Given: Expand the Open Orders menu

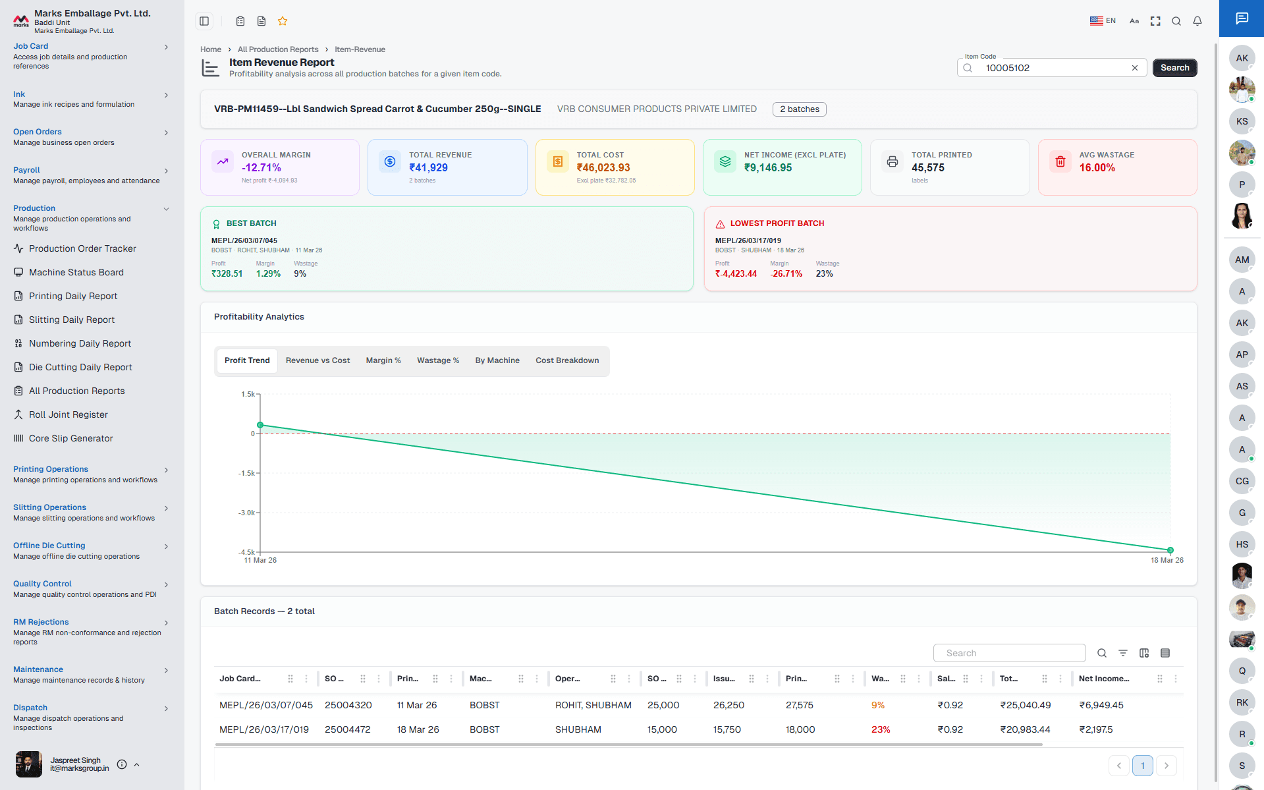Looking at the screenshot, I should tap(91, 137).
